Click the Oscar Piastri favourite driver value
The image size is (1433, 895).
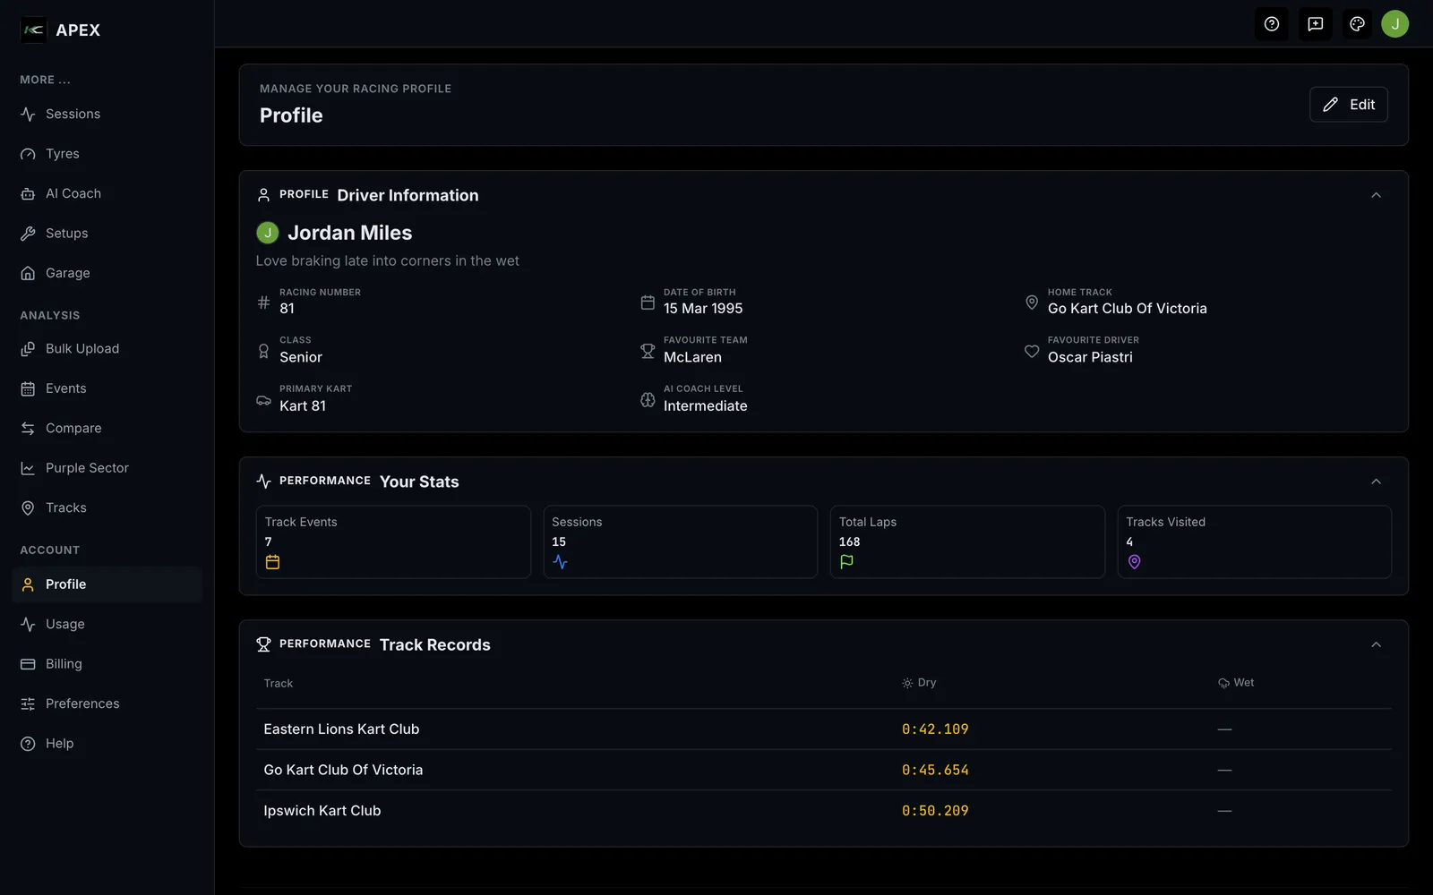[x=1090, y=357]
